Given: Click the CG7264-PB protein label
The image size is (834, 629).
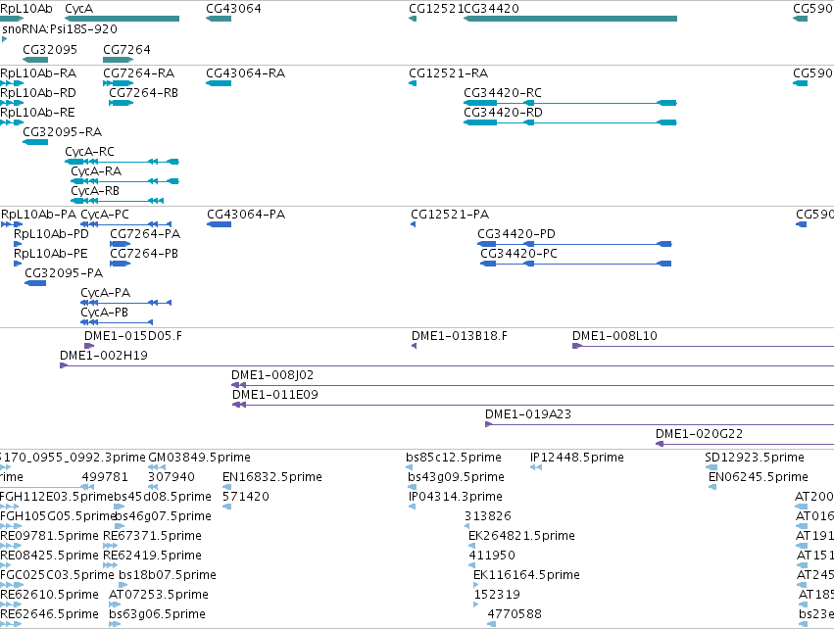Looking at the screenshot, I should 144,254.
